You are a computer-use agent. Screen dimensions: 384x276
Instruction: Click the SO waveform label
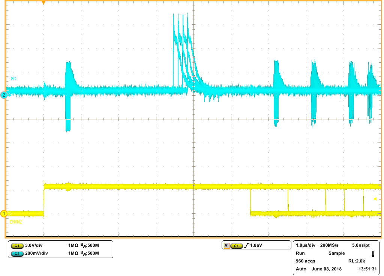tap(13, 79)
